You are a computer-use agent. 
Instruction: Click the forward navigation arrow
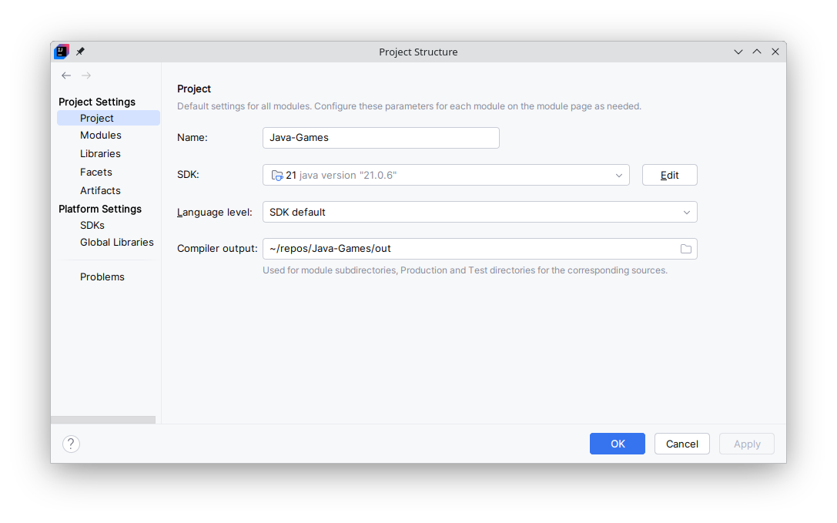(x=86, y=75)
